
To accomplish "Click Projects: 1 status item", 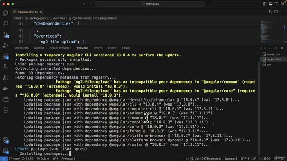I will (68, 159).
